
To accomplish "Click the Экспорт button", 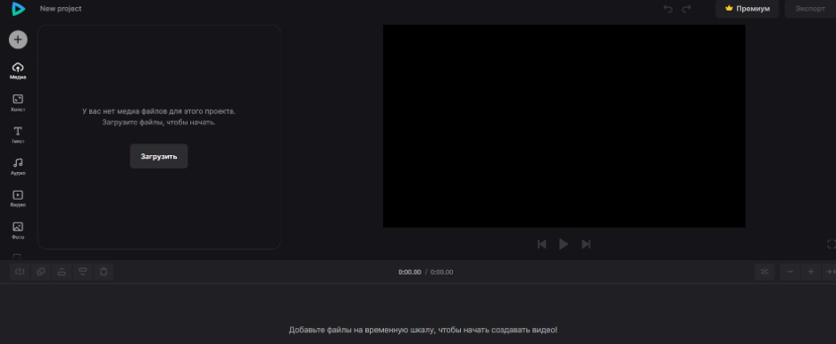I will [810, 9].
